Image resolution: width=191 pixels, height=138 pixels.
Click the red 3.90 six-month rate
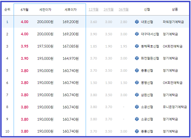[x=25, y=58]
